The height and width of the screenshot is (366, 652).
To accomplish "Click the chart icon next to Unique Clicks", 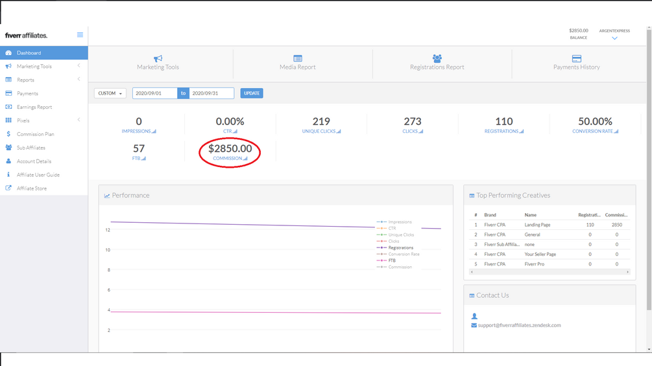I will click(x=339, y=131).
